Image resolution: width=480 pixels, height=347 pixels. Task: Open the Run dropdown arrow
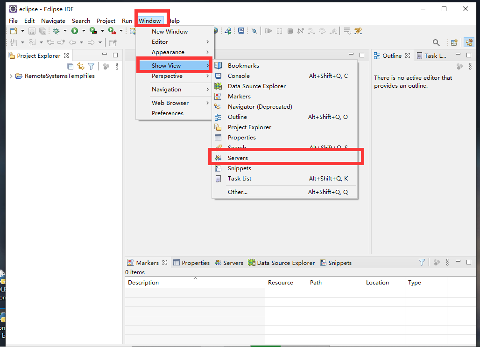pyautogui.click(x=84, y=31)
